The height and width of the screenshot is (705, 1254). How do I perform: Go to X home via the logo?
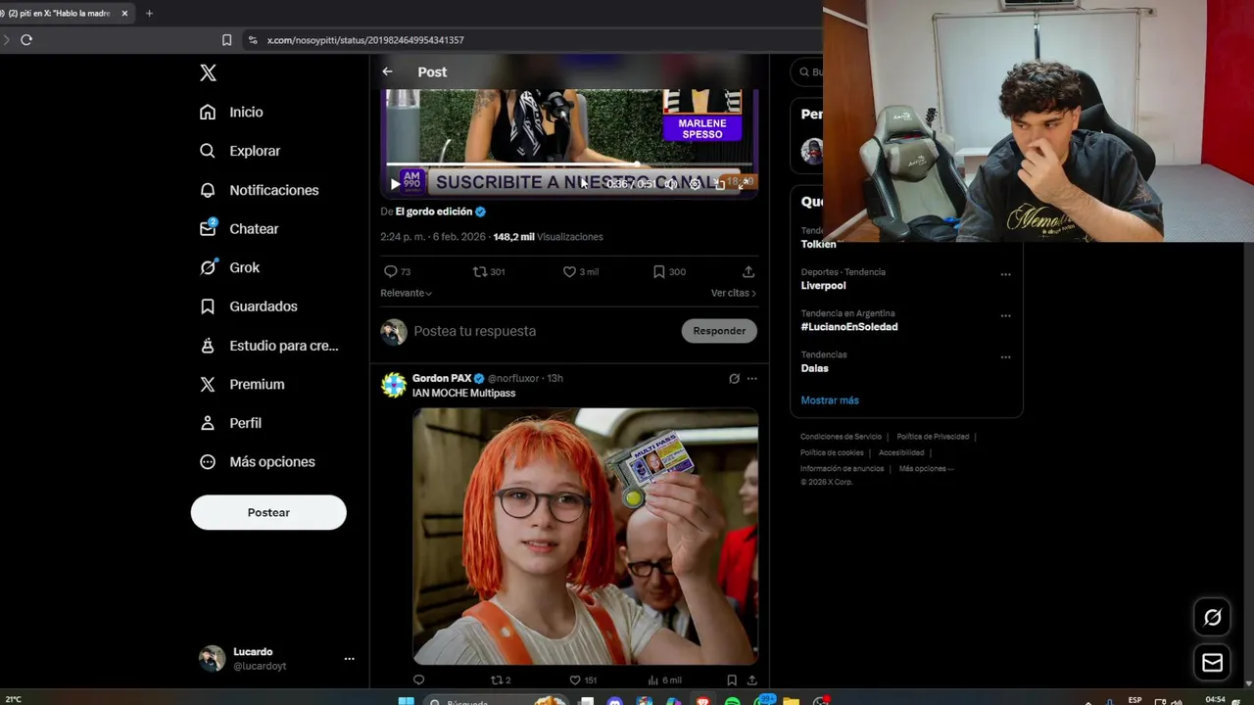click(208, 72)
